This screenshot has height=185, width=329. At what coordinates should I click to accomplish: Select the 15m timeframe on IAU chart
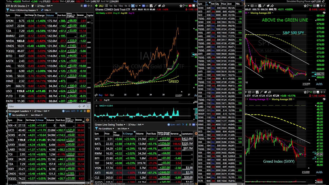click(x=121, y=6)
